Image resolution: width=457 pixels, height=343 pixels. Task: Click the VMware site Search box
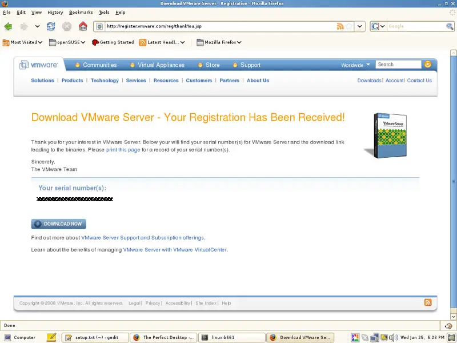(x=398, y=65)
